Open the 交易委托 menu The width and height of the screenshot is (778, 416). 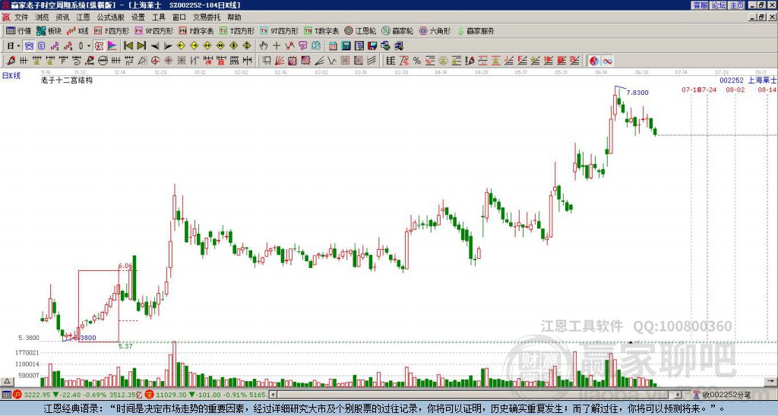(207, 17)
